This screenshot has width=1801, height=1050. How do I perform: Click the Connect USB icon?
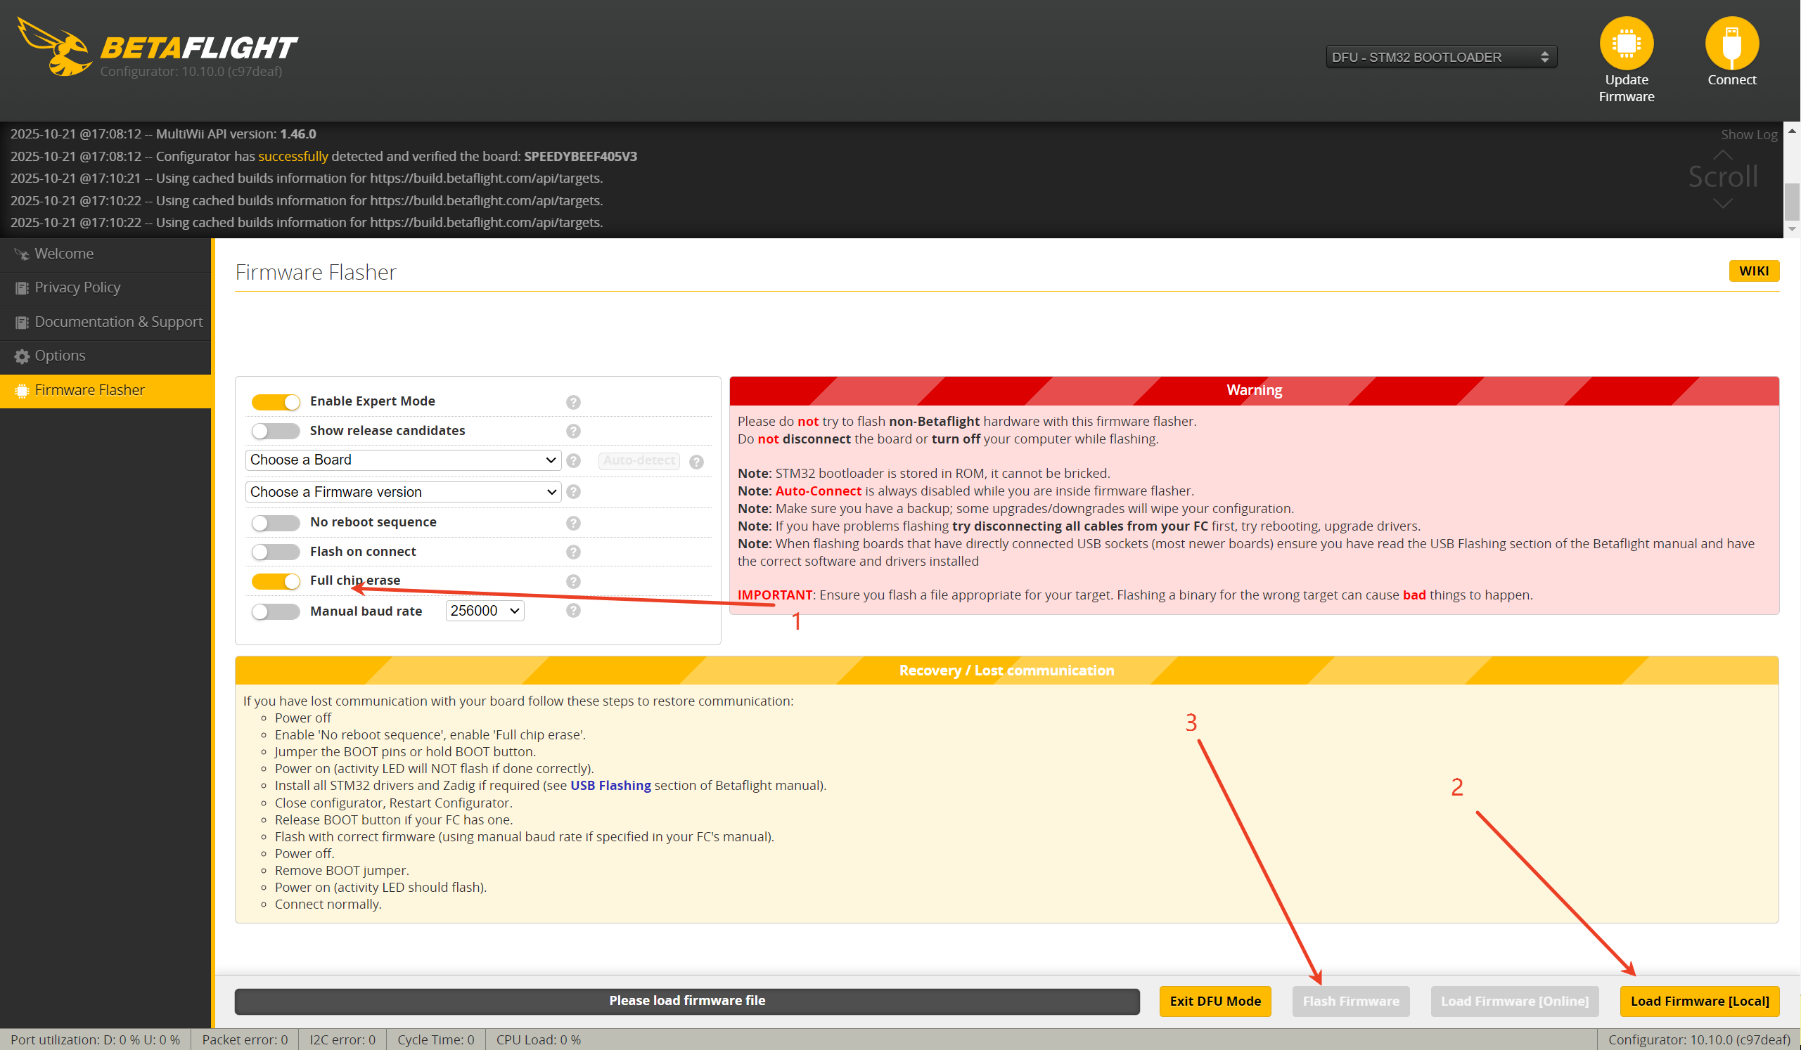tap(1731, 44)
